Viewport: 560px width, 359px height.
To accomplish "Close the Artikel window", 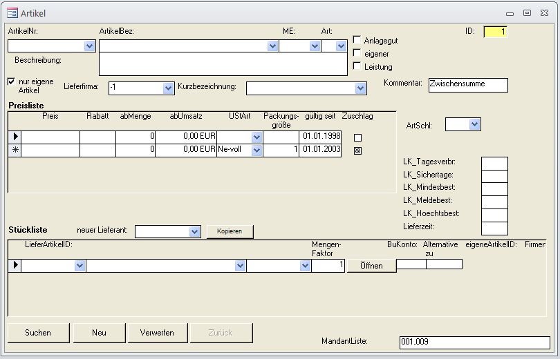I will pos(544,13).
